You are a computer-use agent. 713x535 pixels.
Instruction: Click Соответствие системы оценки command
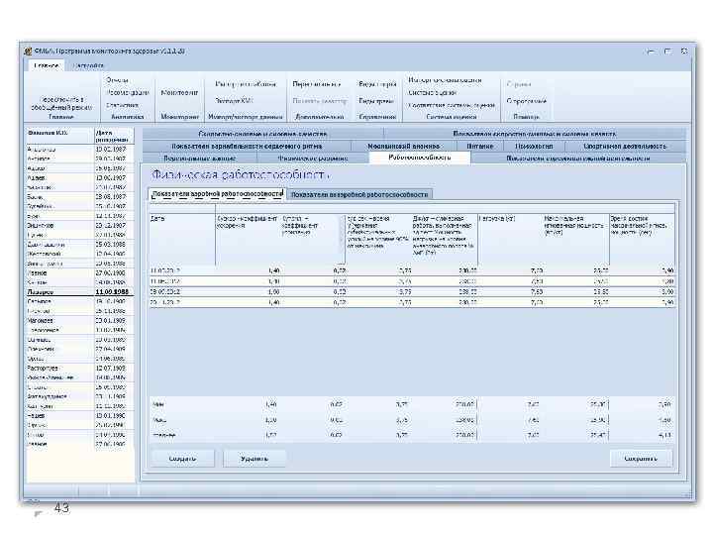[452, 105]
